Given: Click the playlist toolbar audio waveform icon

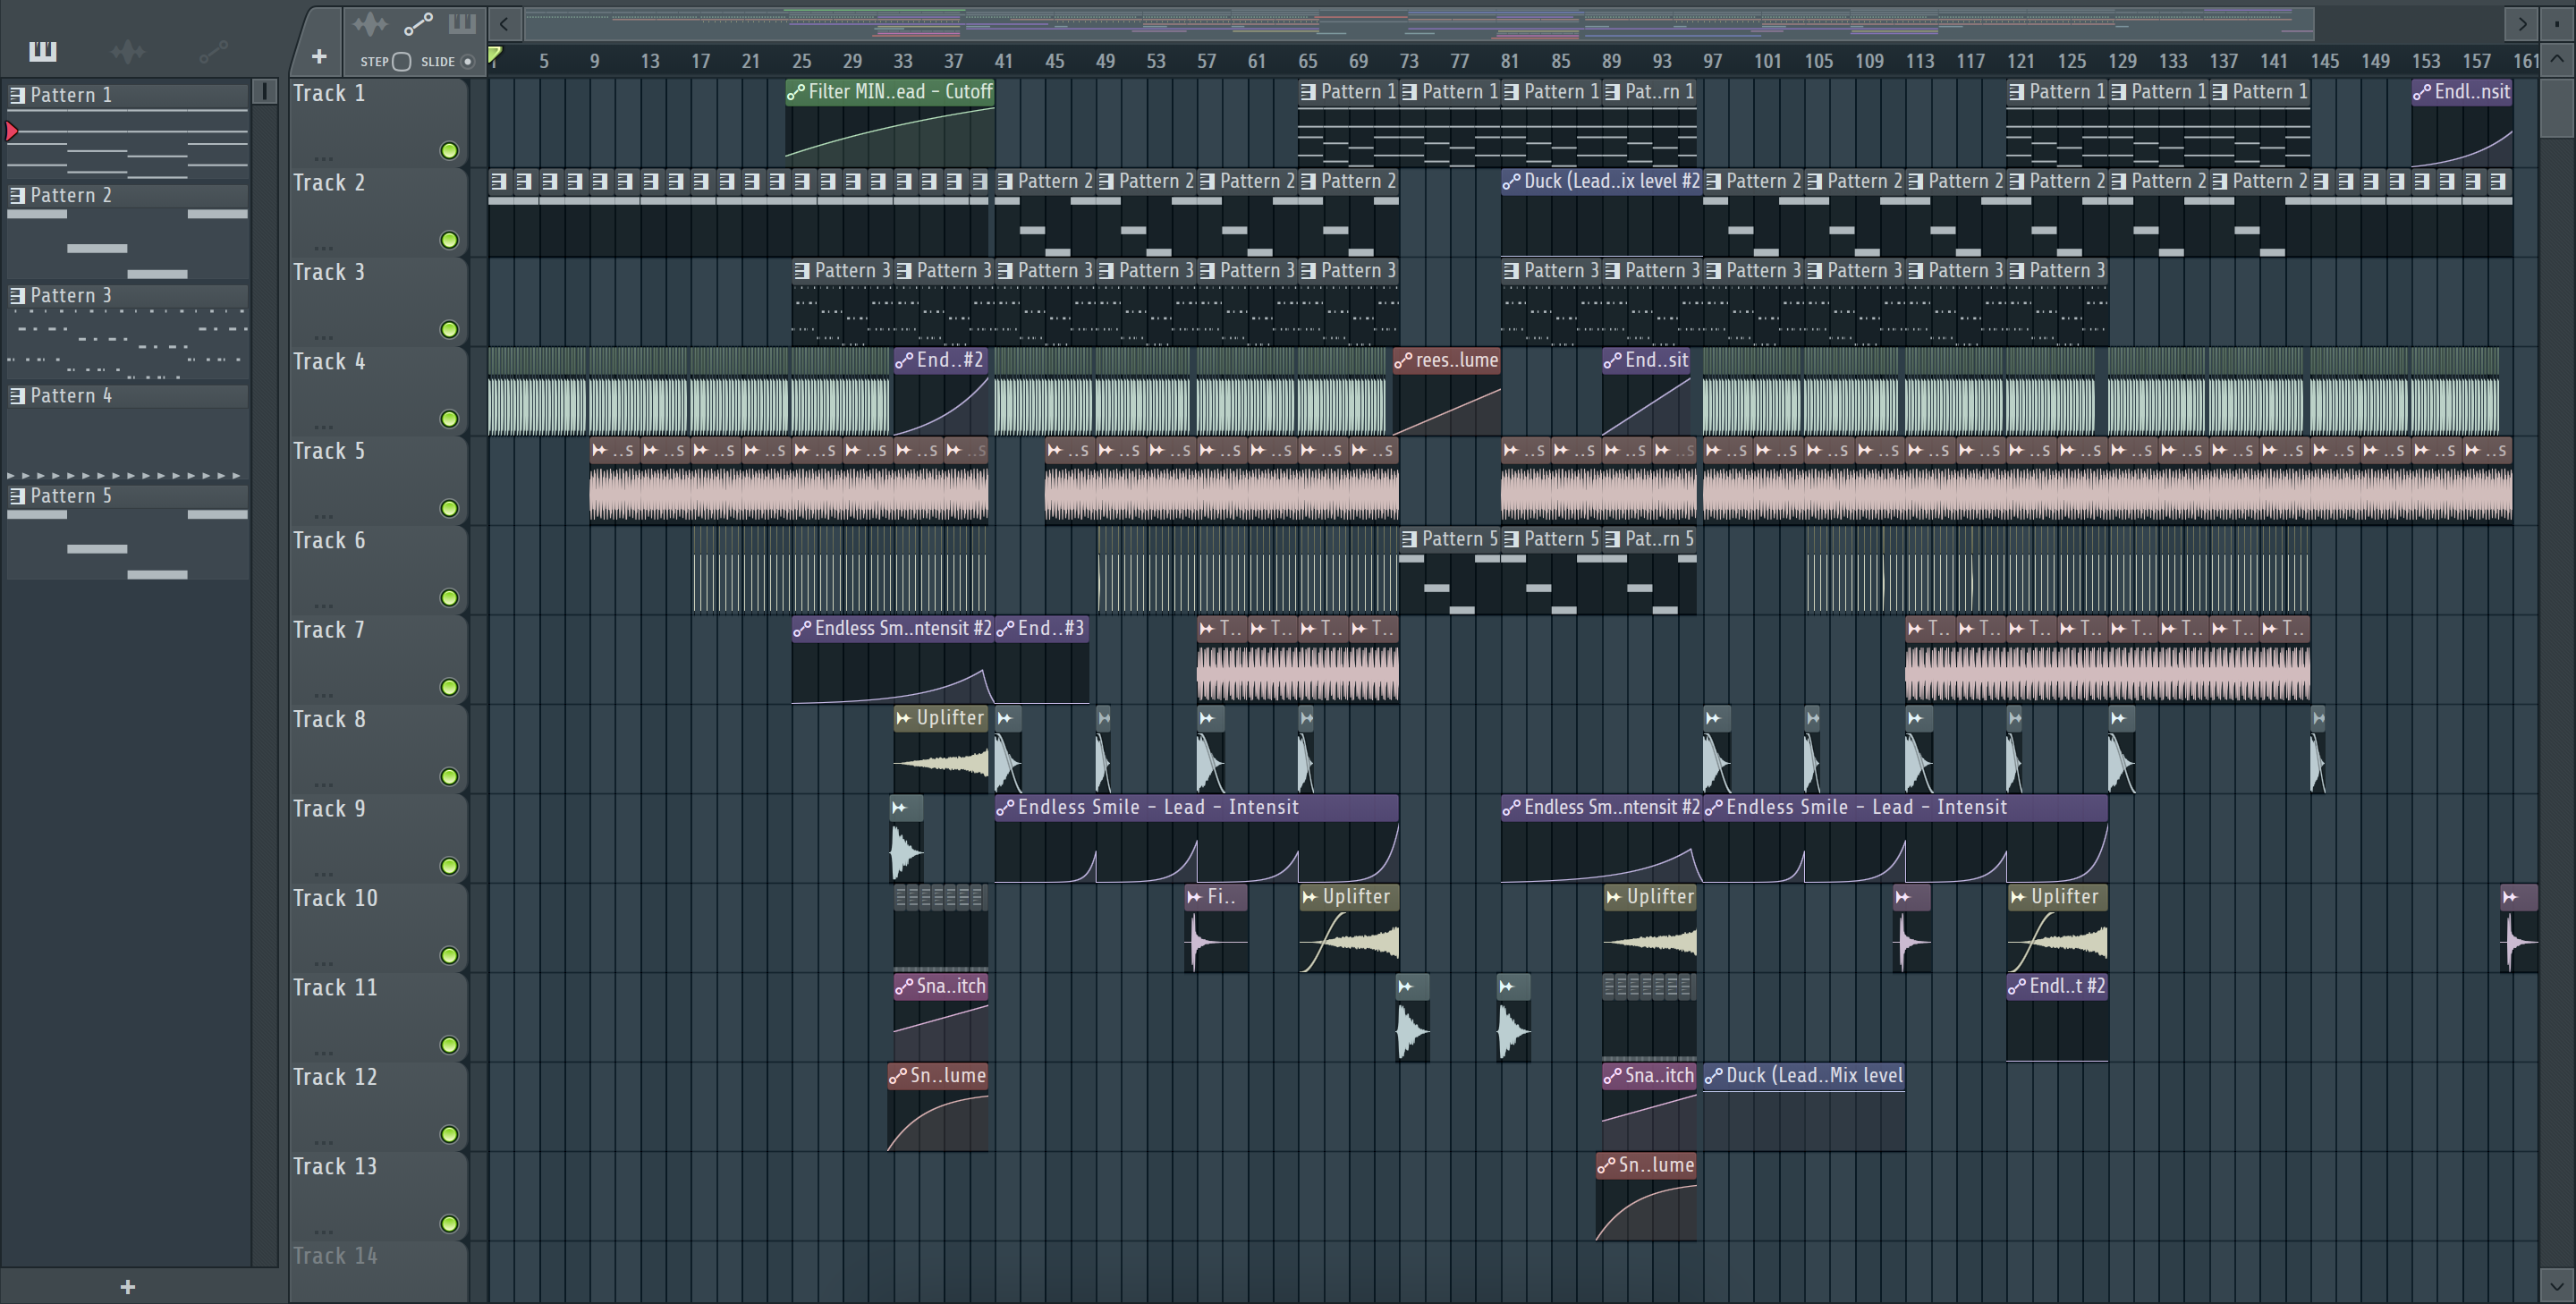Looking at the screenshot, I should point(370,24).
